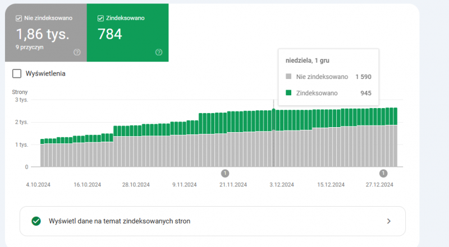Open help icon on the gray Nie zindeksowano card

click(x=77, y=52)
